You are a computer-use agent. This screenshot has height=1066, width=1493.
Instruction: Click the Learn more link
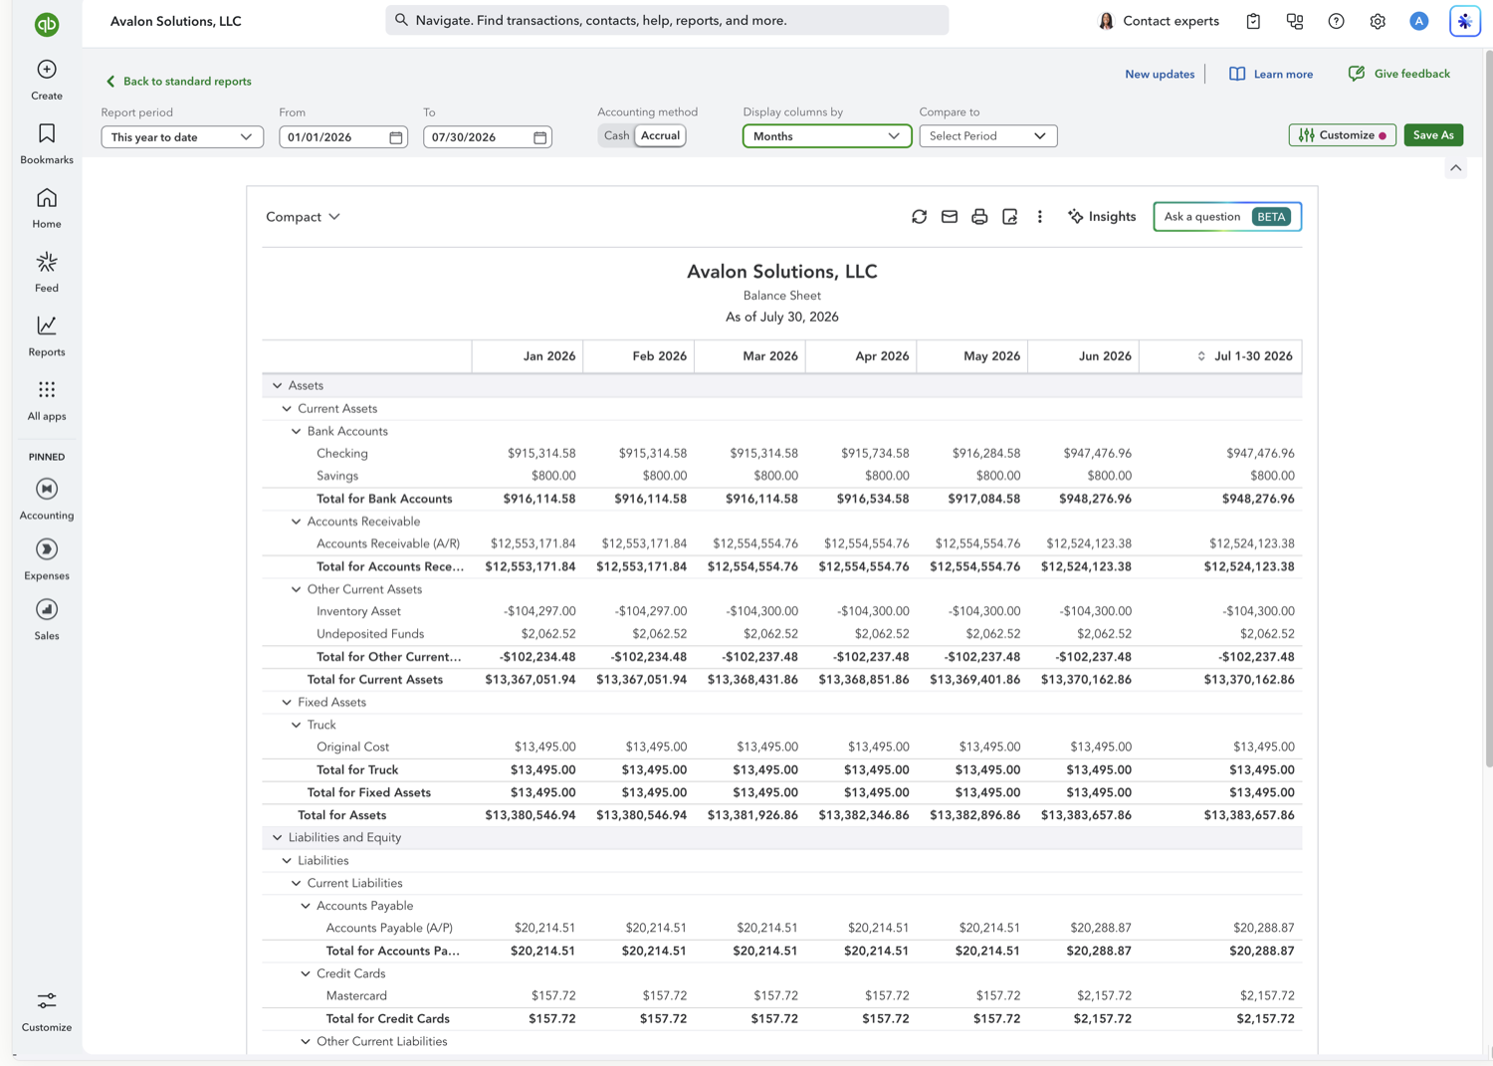tap(1271, 75)
